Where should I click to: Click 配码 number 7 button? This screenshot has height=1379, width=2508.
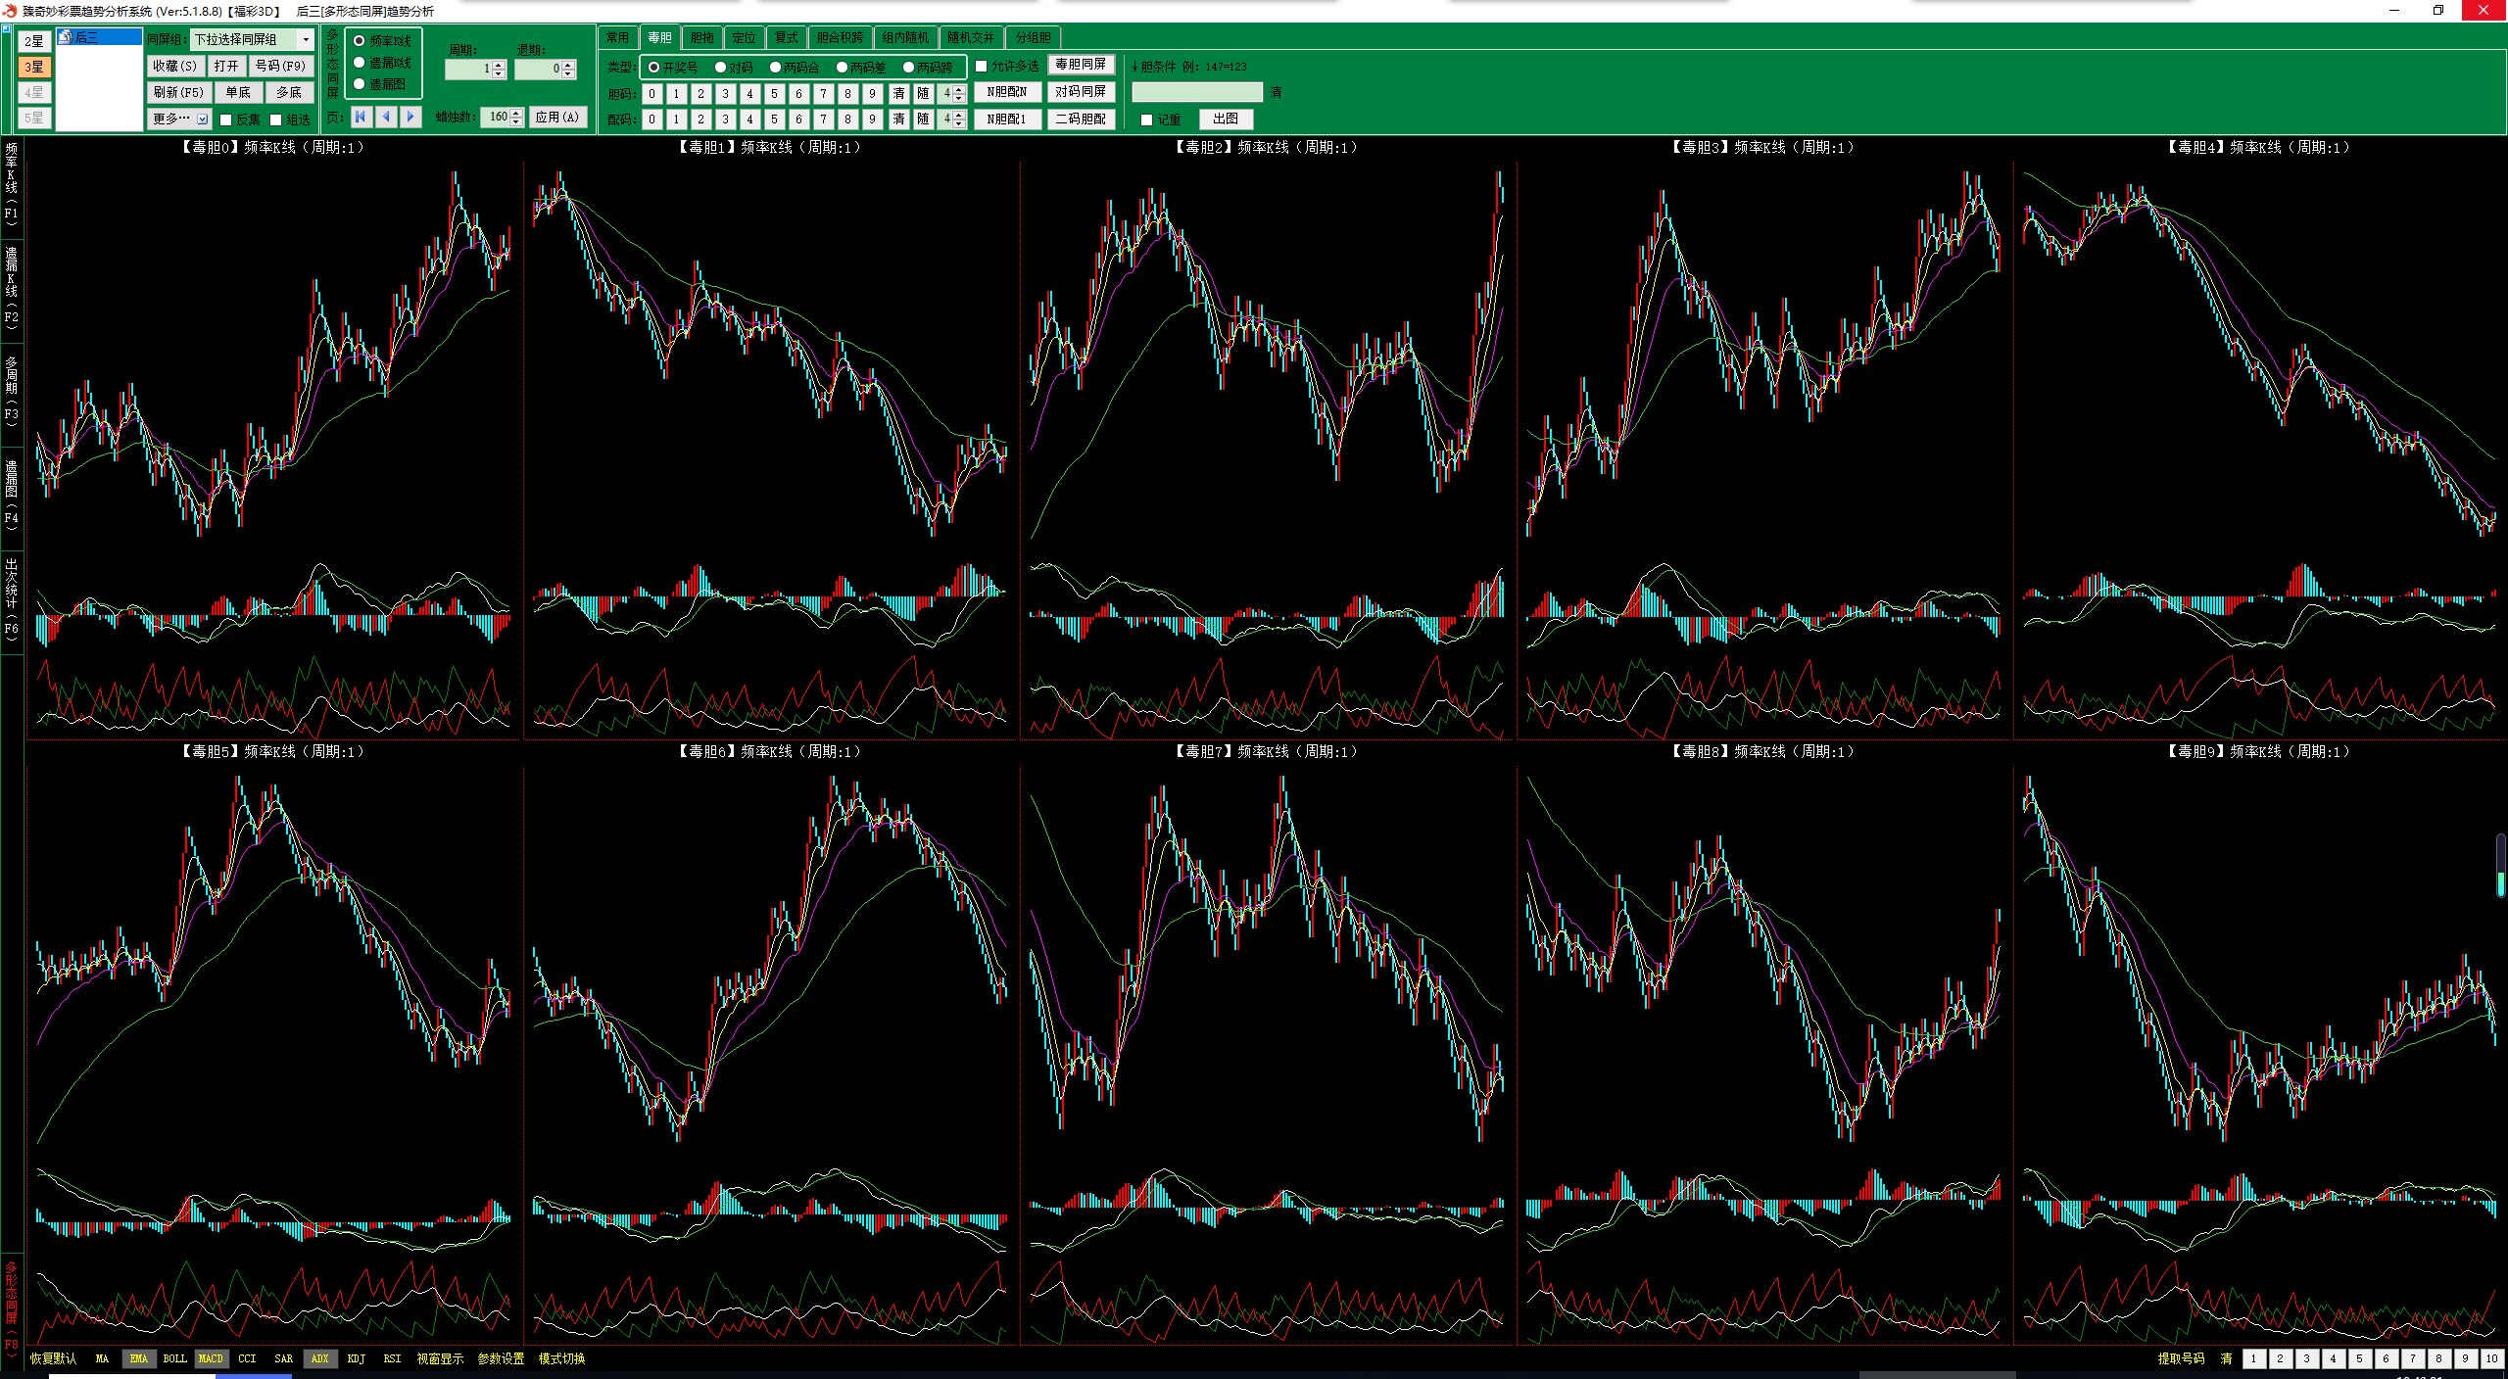(x=823, y=119)
